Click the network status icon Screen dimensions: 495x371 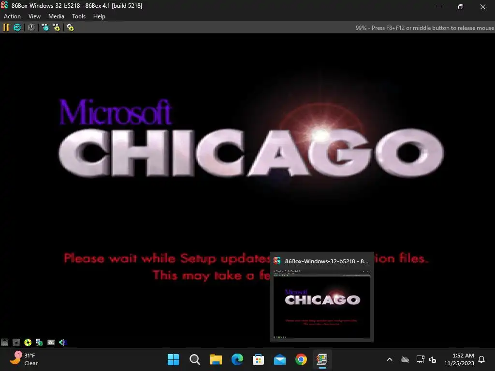[x=39, y=342]
